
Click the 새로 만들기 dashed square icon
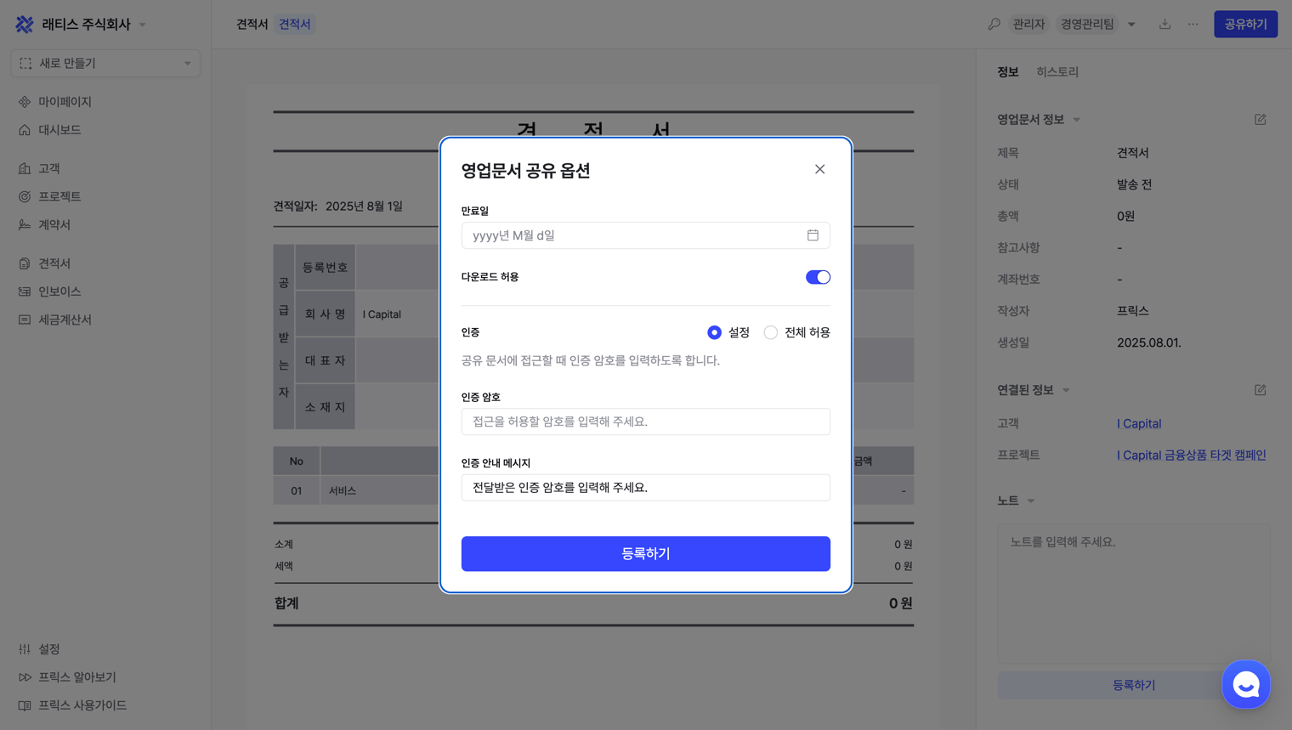click(25, 63)
